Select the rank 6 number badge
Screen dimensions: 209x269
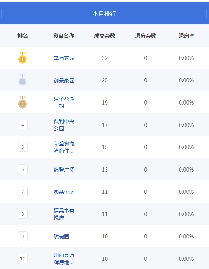point(23,169)
